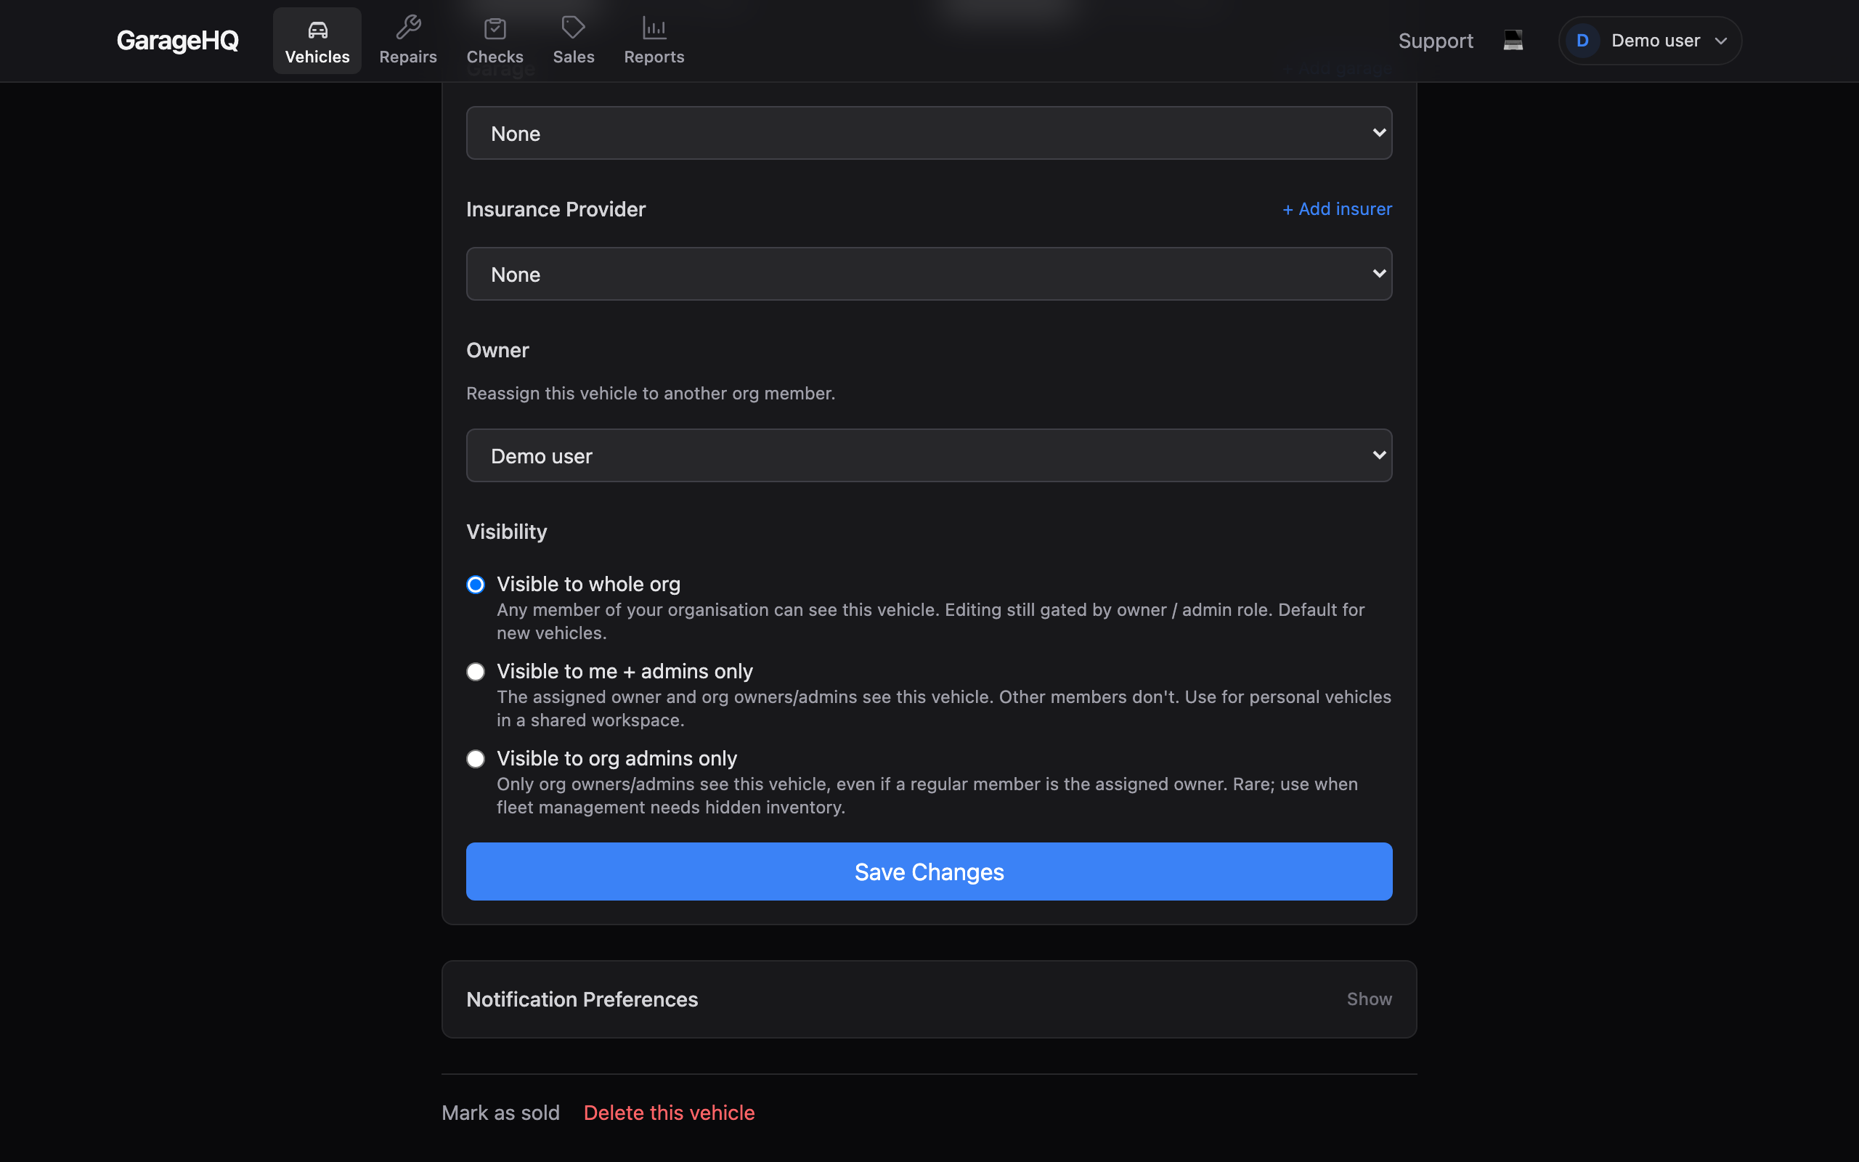Click the Visibility section heading
The image size is (1859, 1162).
pos(507,532)
